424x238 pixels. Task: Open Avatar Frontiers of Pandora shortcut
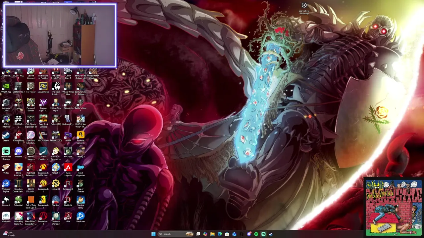click(x=43, y=154)
